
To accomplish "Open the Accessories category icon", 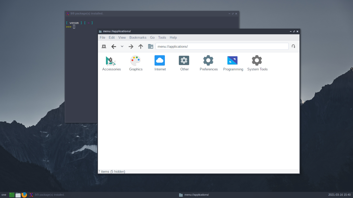I will click(x=111, y=61).
